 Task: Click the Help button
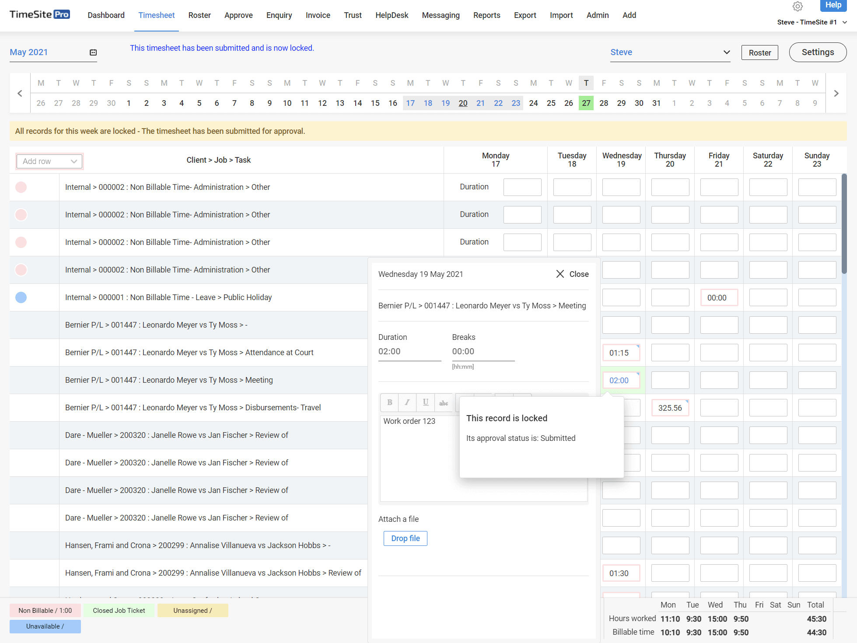coord(833,5)
